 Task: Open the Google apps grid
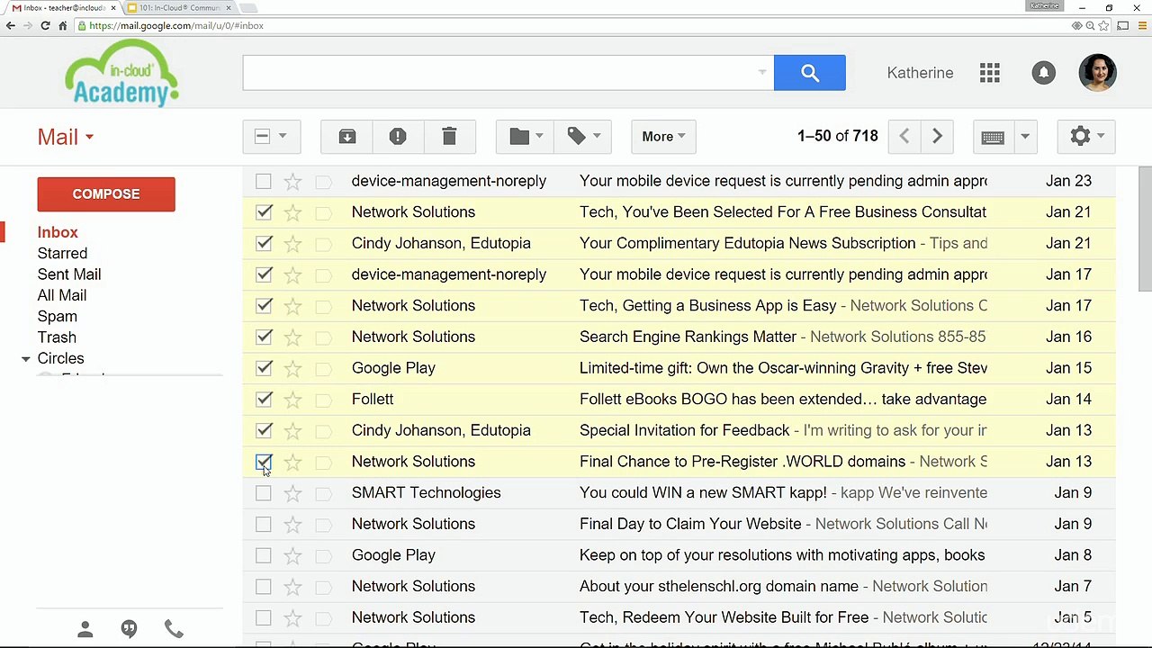990,73
